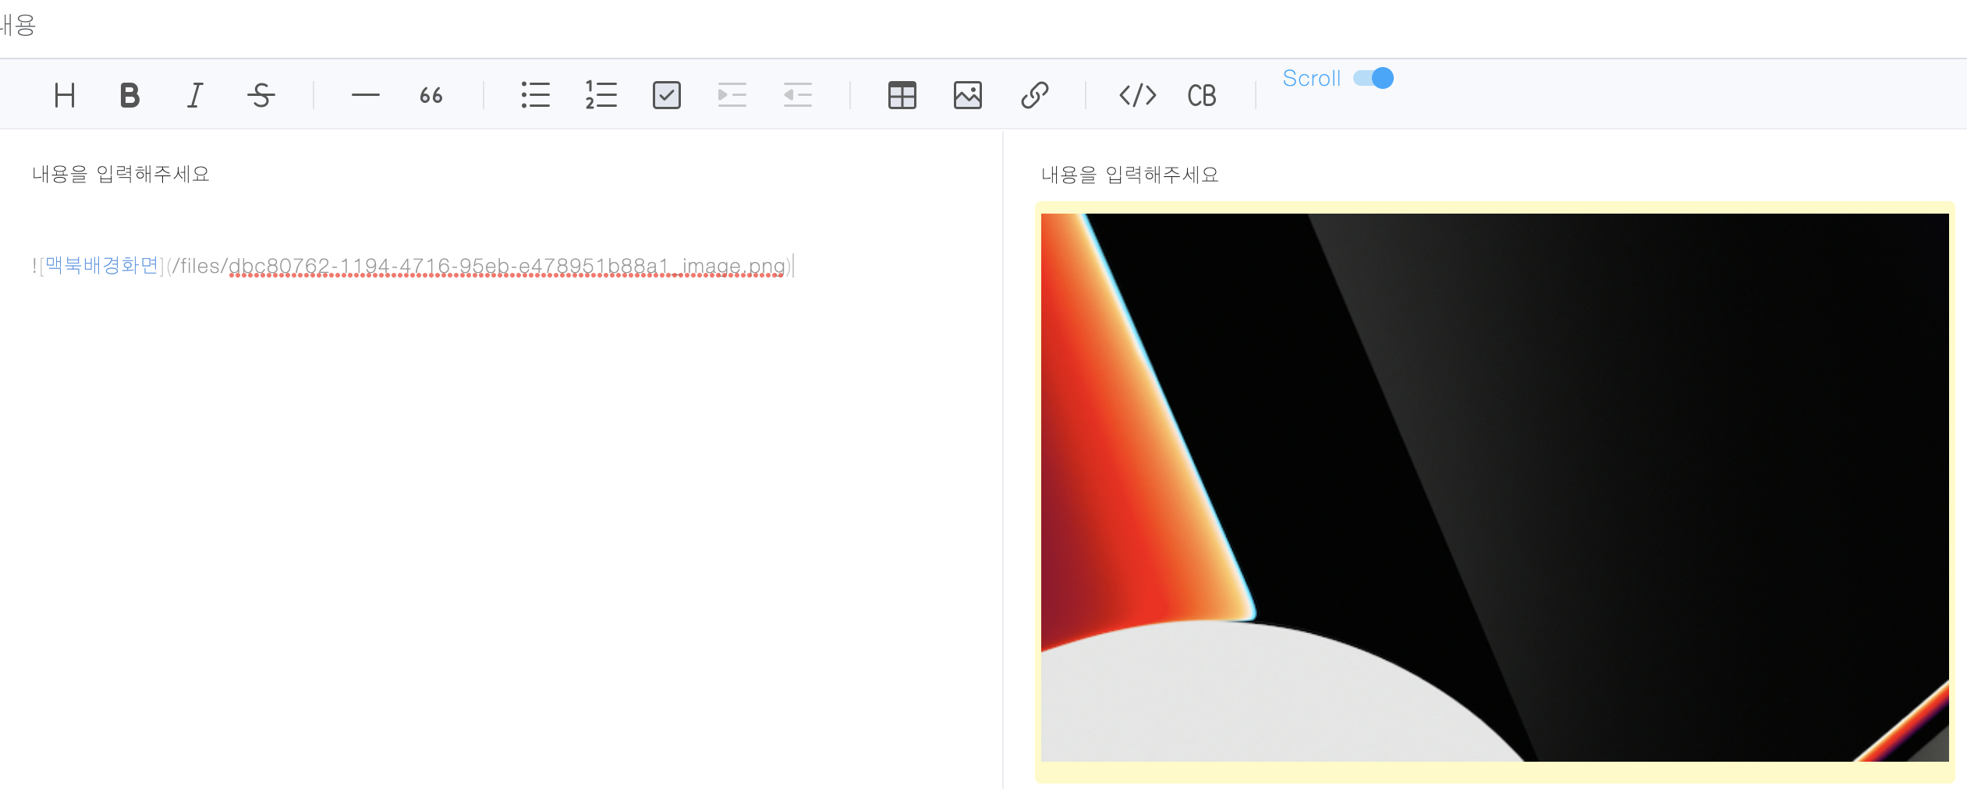Insert a task checkbox list
This screenshot has height=789, width=1967.
pos(667,96)
